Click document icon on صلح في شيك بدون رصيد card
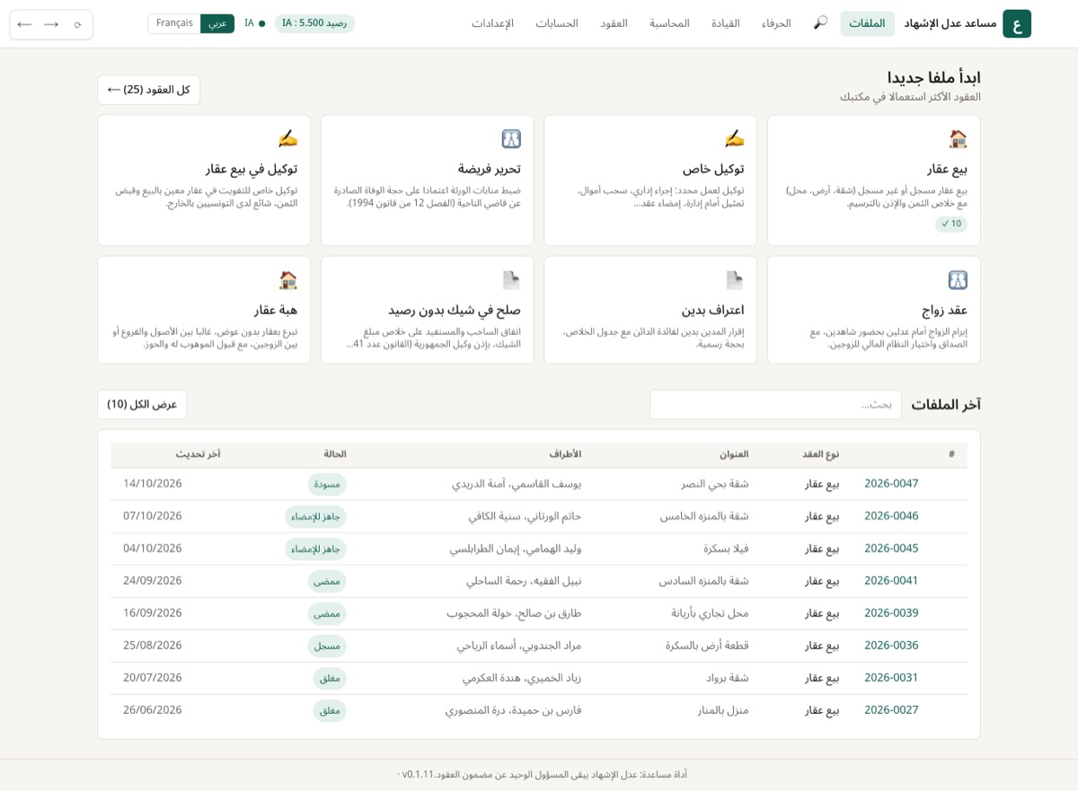Screen dimensions: 1078x791 point(511,280)
